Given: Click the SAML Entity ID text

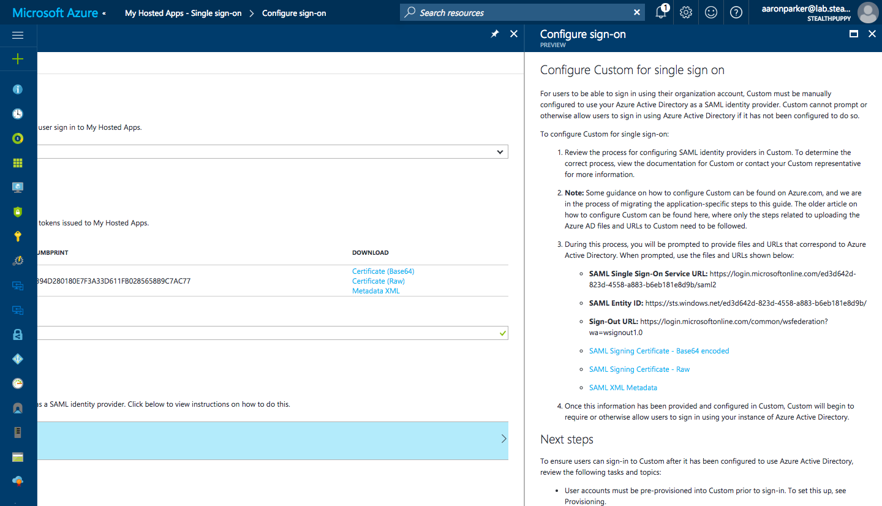Looking at the screenshot, I should pyautogui.click(x=728, y=303).
